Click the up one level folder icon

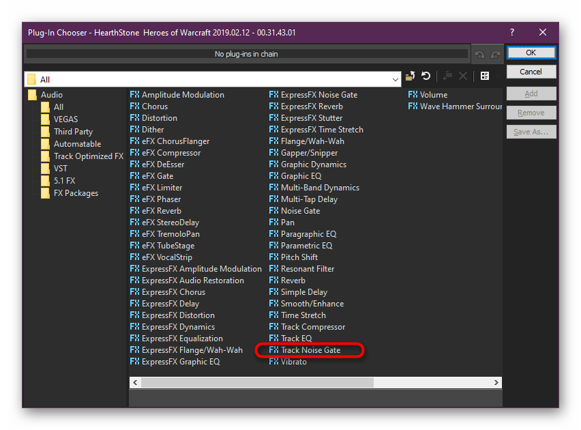point(411,76)
